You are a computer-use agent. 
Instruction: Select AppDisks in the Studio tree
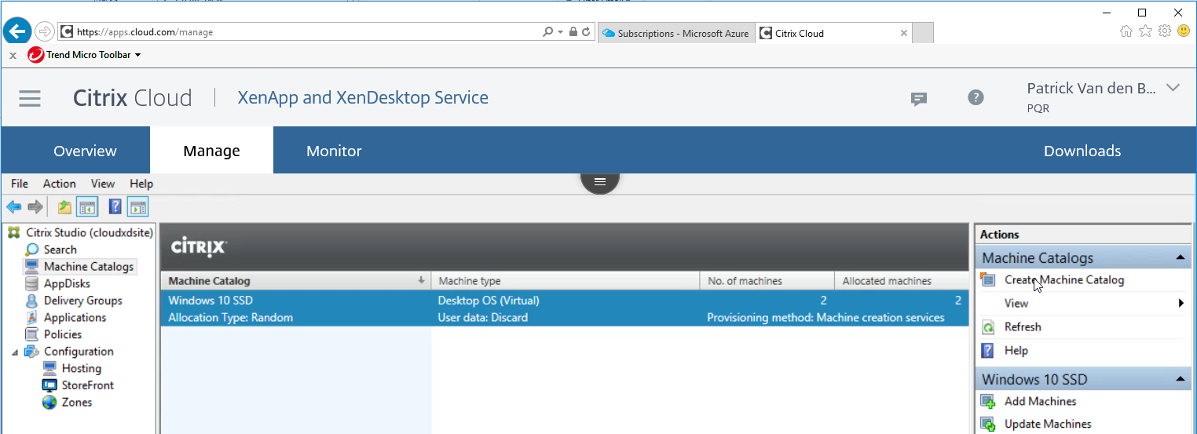click(67, 283)
